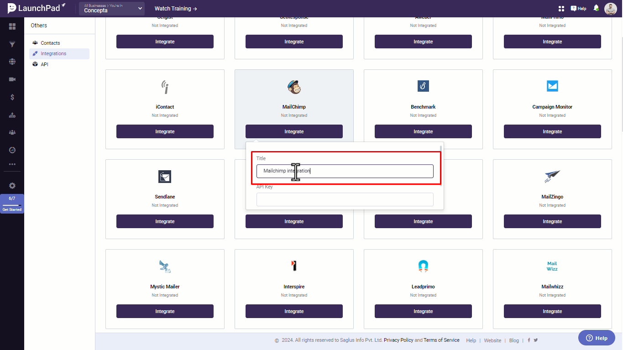Screen dimensions: 623x350
Task: Open the notifications bell icon
Action: tap(596, 8)
